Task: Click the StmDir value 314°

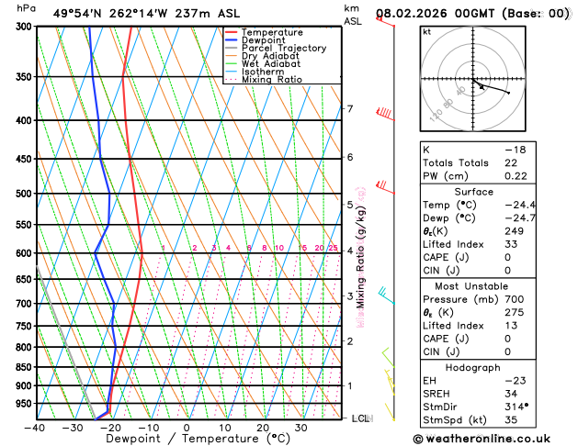Action: (516, 407)
